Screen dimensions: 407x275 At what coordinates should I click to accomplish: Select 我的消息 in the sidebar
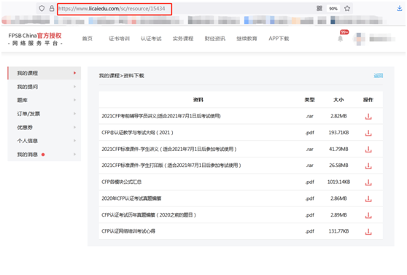[x=44, y=155]
